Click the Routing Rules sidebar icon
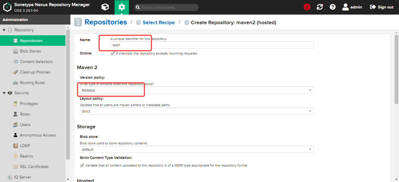 pos(15,83)
